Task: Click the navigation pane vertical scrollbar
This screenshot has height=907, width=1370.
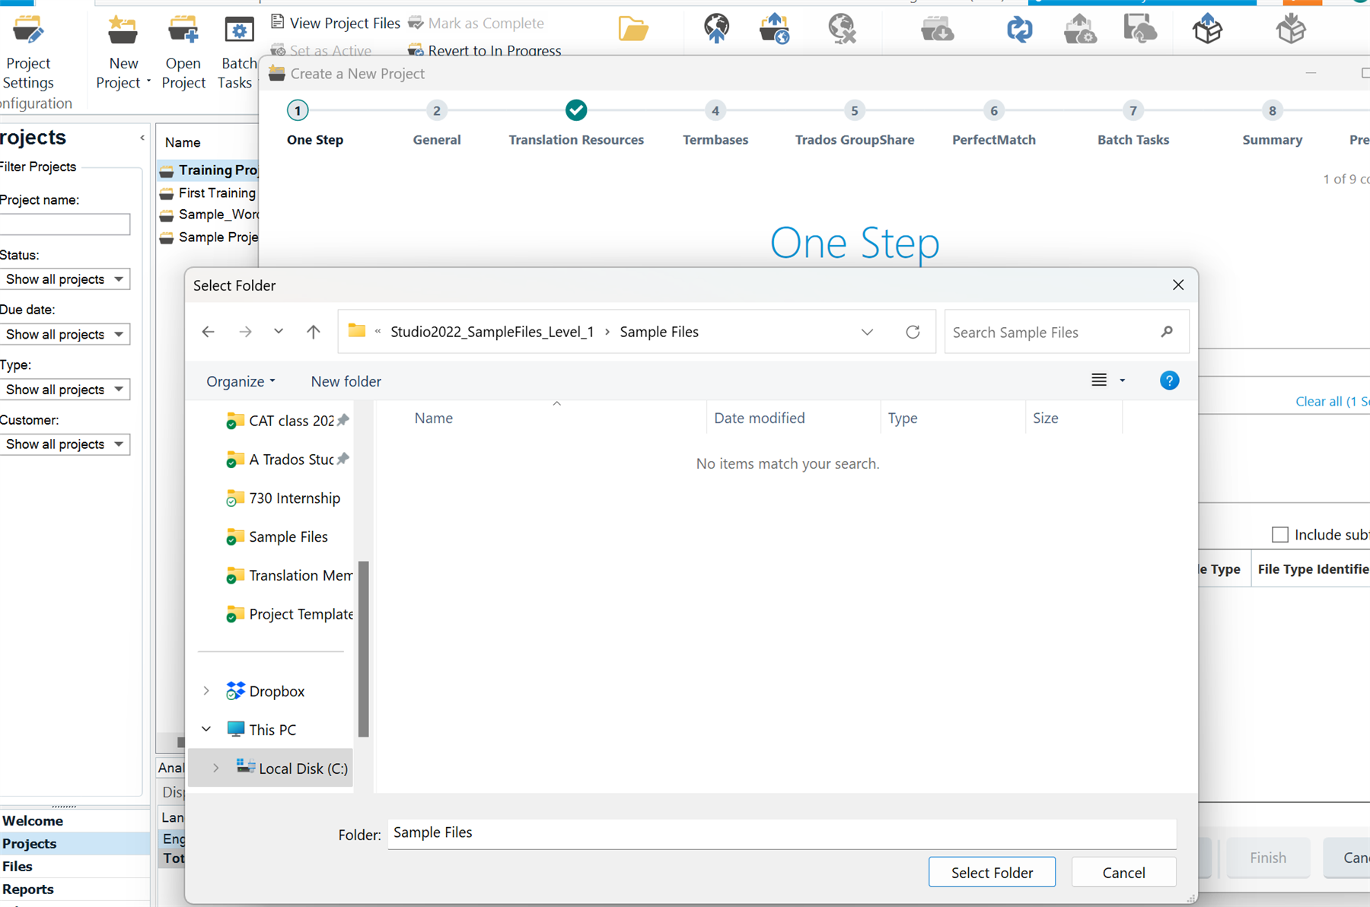Action: [364, 649]
